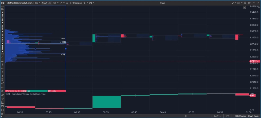
Task: Select the cursor pointer mode icon
Action: click(x=84, y=3)
